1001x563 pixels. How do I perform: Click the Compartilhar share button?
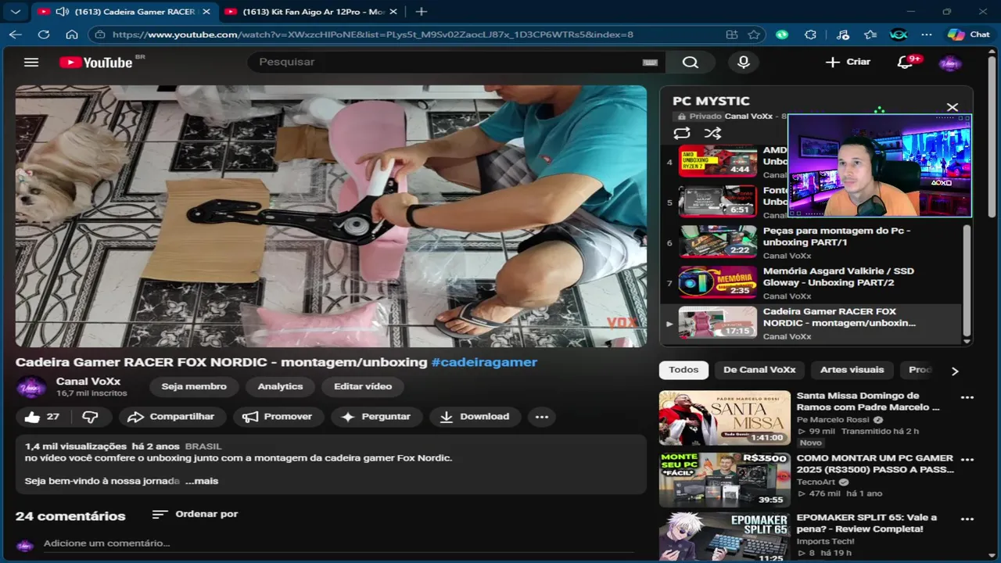[x=171, y=417]
